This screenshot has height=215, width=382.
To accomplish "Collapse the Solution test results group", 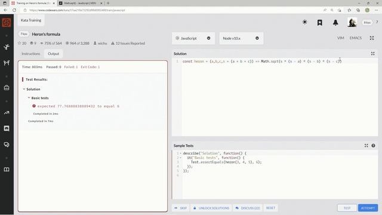I will (x=24, y=89).
